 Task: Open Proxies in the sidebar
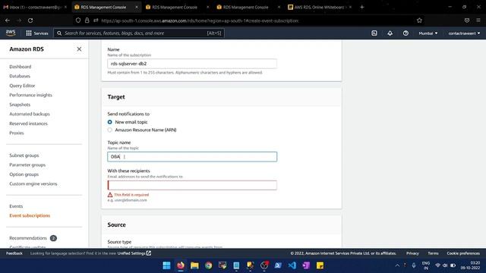[17, 133]
